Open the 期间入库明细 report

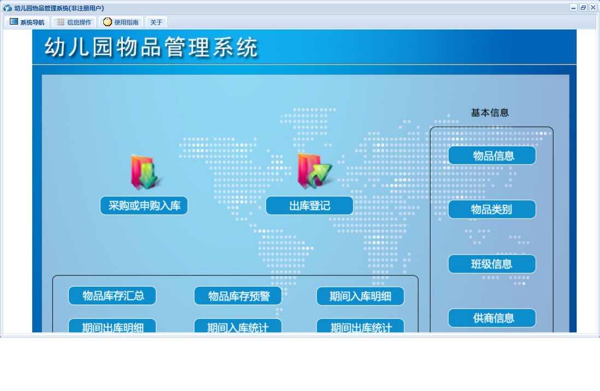pyautogui.click(x=361, y=296)
